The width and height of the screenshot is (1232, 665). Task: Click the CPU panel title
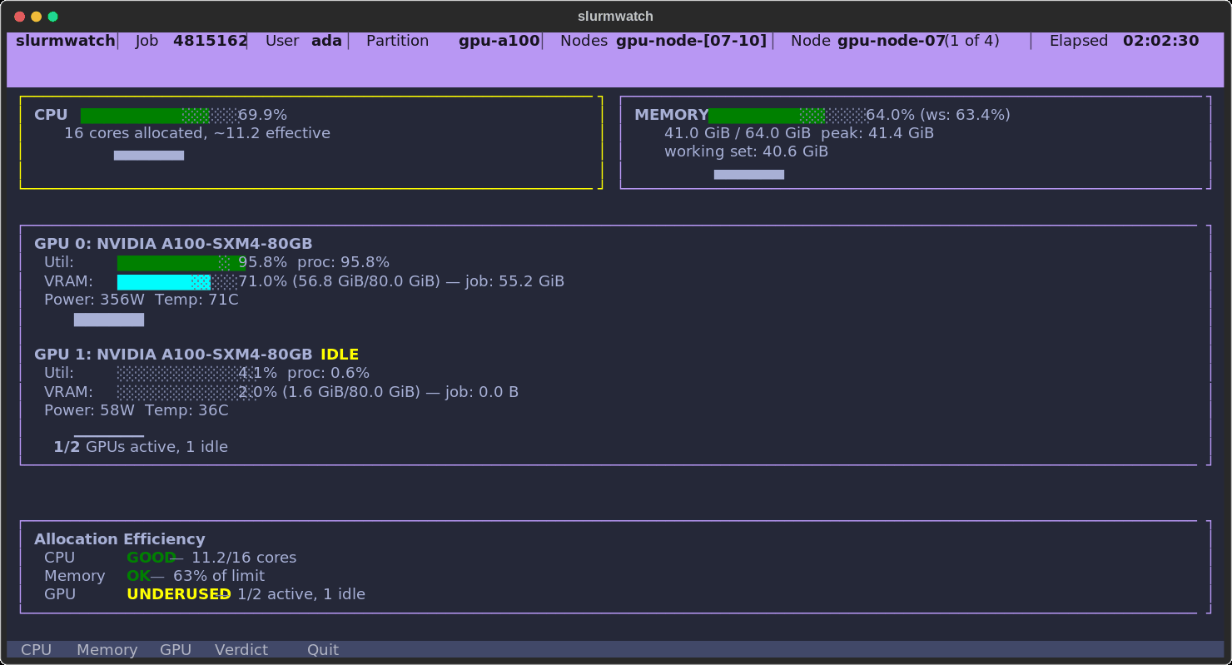(51, 115)
